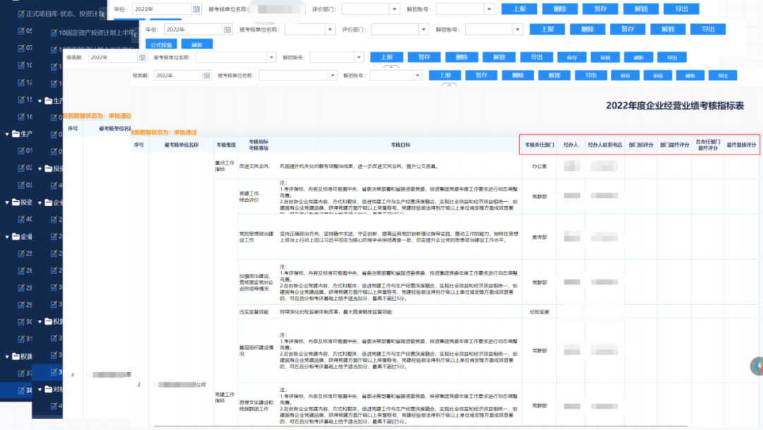Open the 10固定资产投资计划上半年 report item

click(96, 32)
